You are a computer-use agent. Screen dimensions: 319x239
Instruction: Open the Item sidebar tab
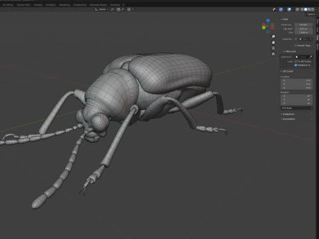point(318,21)
